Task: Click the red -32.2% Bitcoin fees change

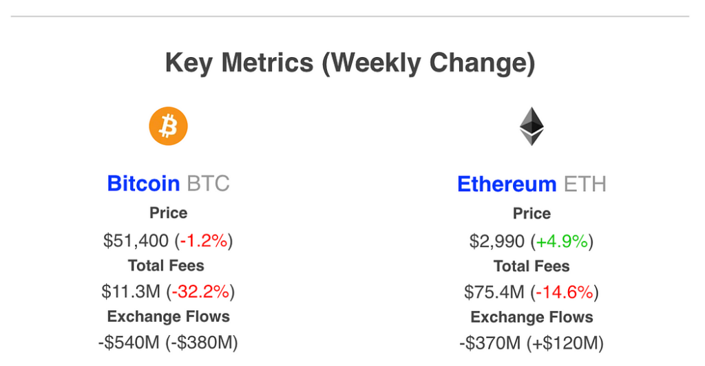Action: 200,292
